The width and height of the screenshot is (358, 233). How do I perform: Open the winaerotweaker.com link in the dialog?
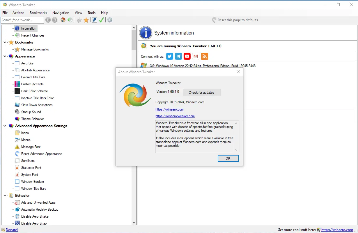175,116
